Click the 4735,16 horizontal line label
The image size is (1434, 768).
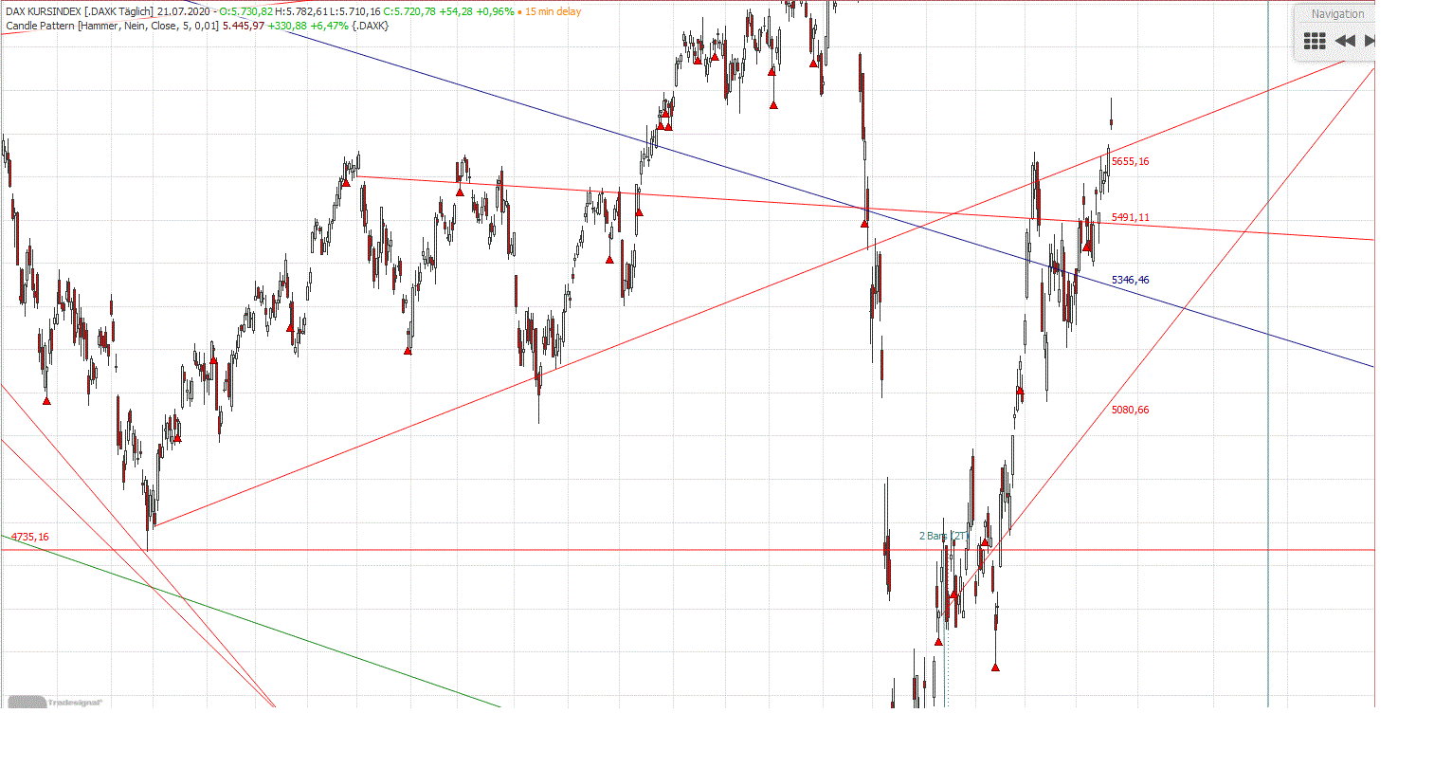click(x=30, y=537)
